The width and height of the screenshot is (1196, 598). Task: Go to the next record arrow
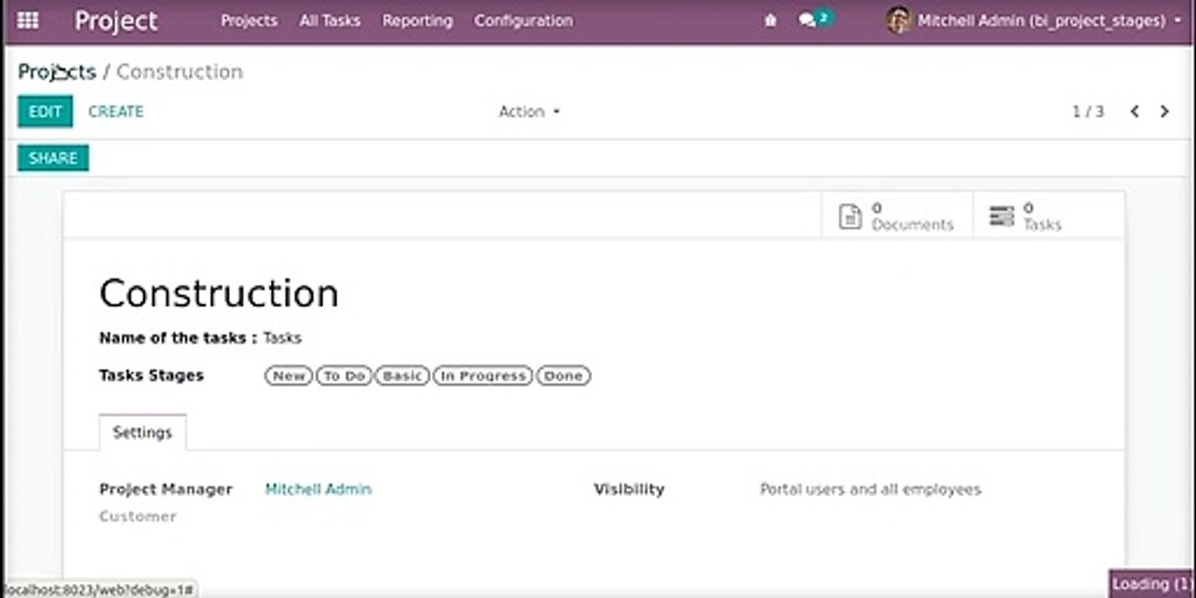[x=1164, y=111]
